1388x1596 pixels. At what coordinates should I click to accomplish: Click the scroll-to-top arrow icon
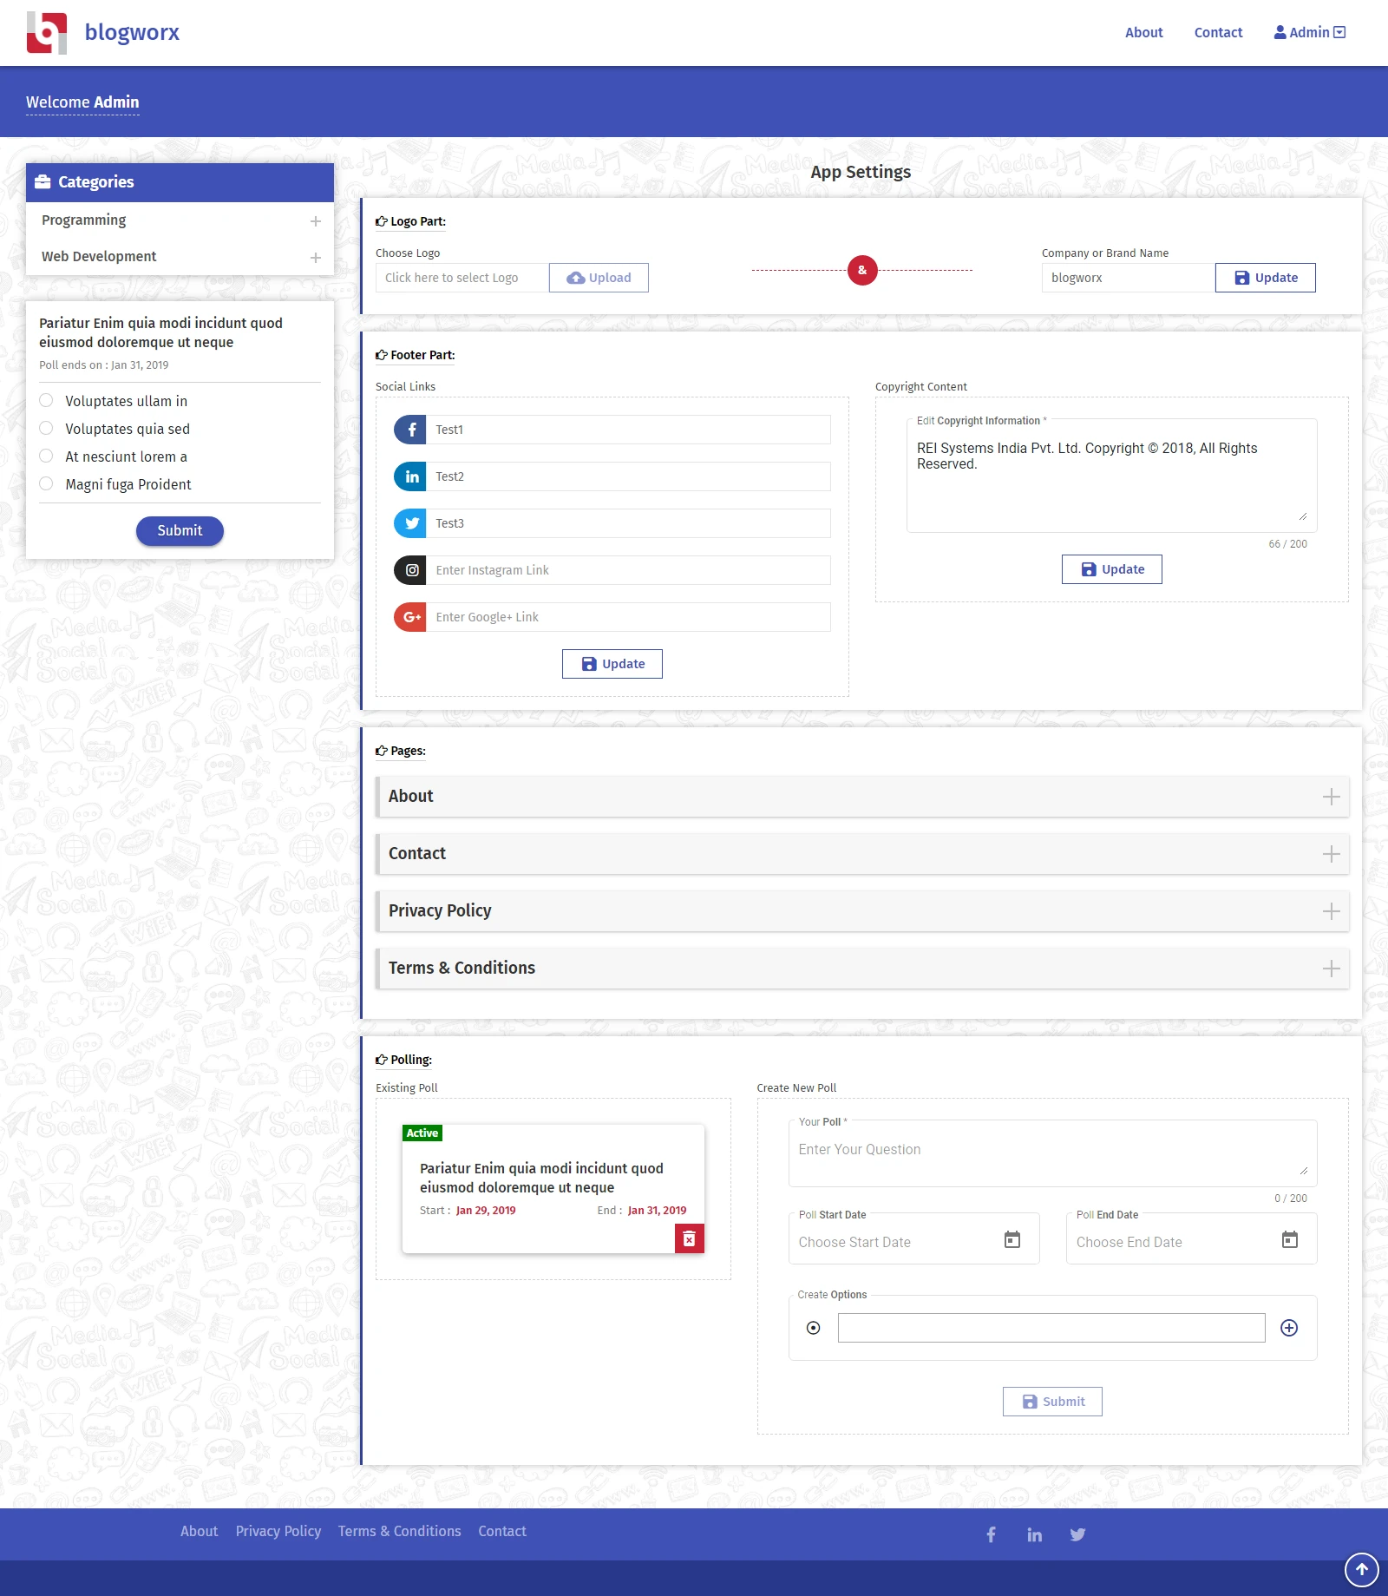[x=1362, y=1569]
